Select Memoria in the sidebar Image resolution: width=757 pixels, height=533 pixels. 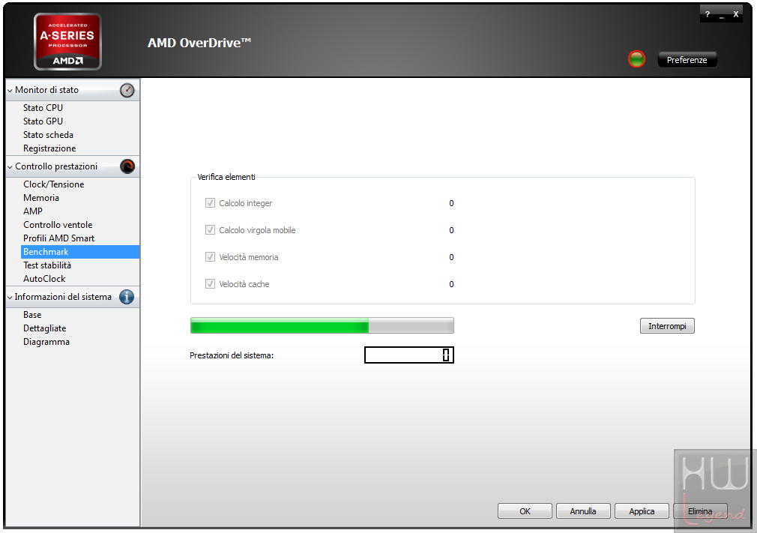click(x=41, y=198)
